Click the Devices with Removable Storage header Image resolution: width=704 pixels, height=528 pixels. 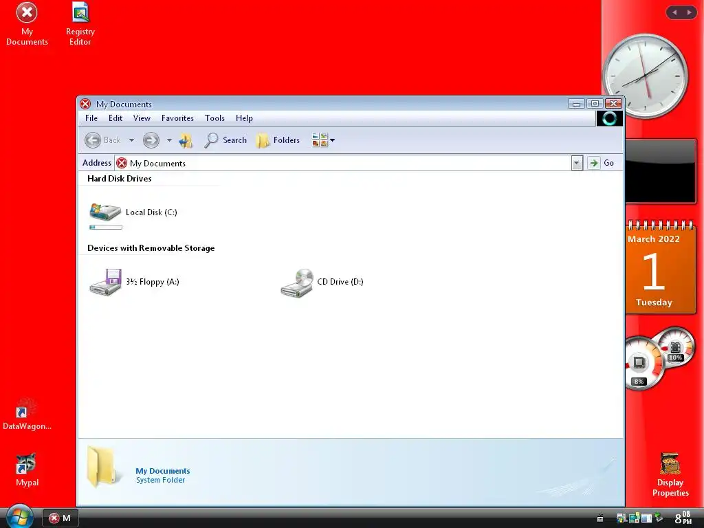tap(151, 248)
